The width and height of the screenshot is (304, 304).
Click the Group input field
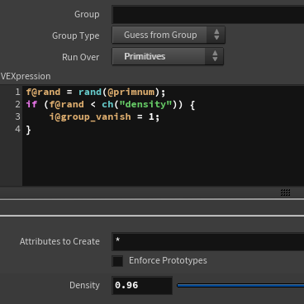click(208, 15)
